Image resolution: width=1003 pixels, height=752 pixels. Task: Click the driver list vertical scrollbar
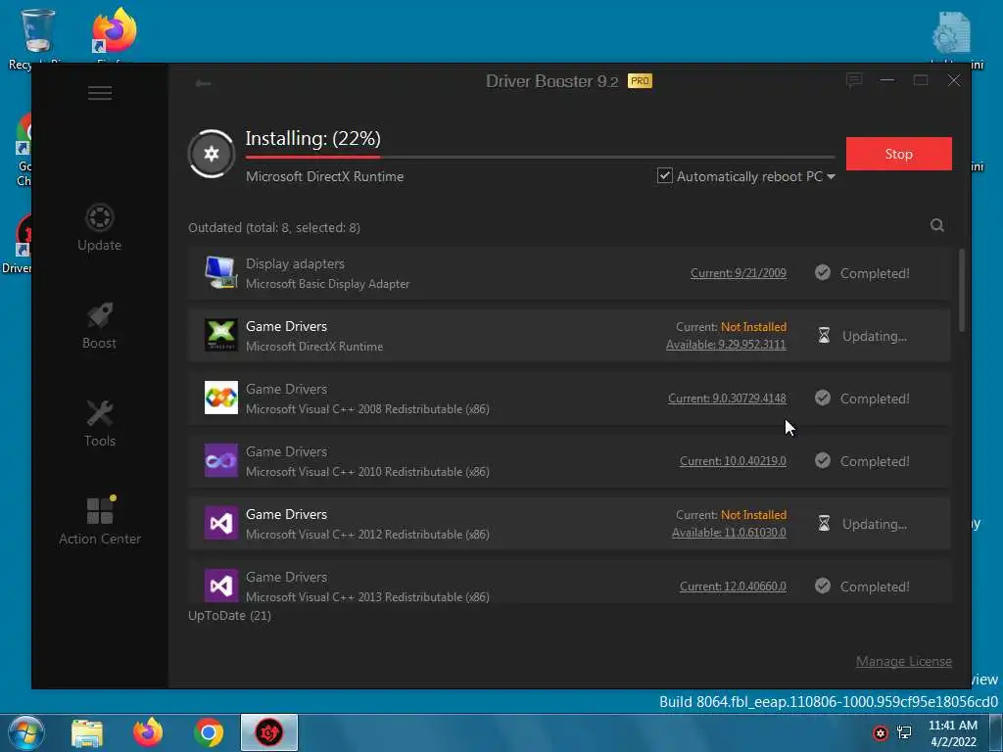962,290
